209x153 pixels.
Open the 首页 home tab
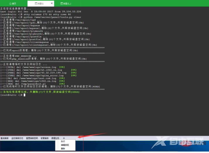click(13, 4)
